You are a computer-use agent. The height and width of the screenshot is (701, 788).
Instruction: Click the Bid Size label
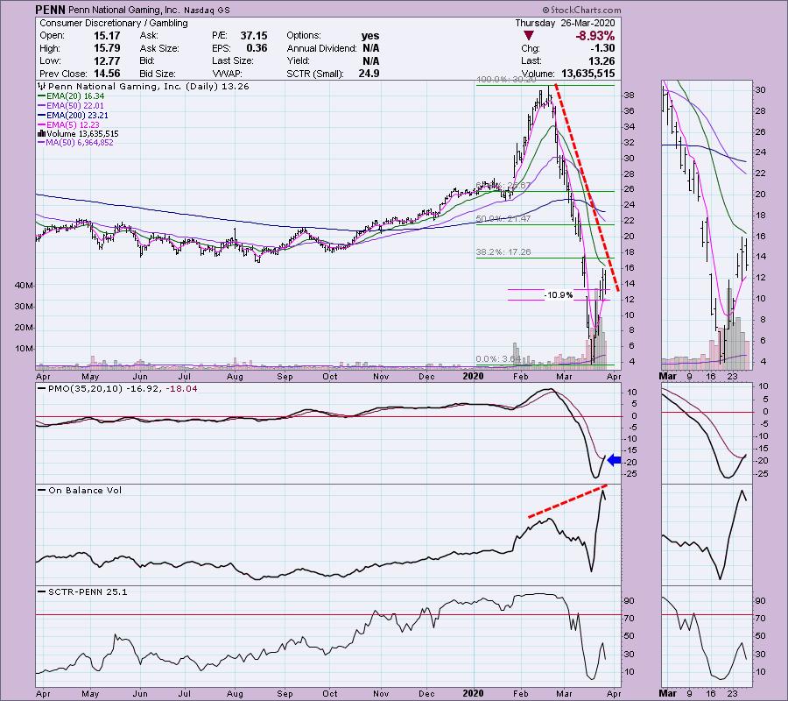point(158,74)
